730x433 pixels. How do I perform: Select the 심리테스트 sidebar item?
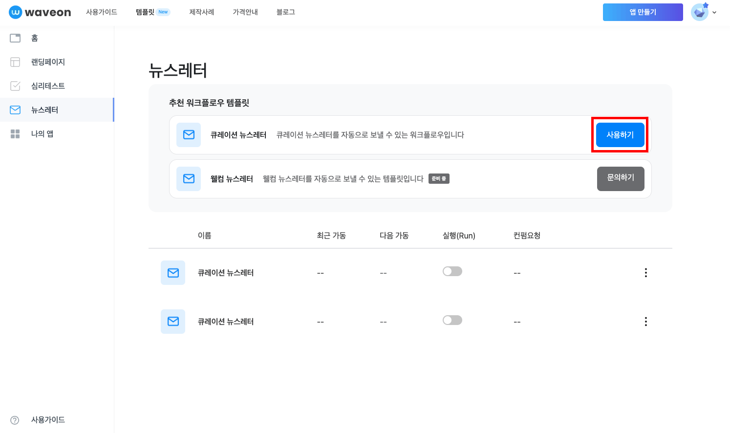point(15,86)
